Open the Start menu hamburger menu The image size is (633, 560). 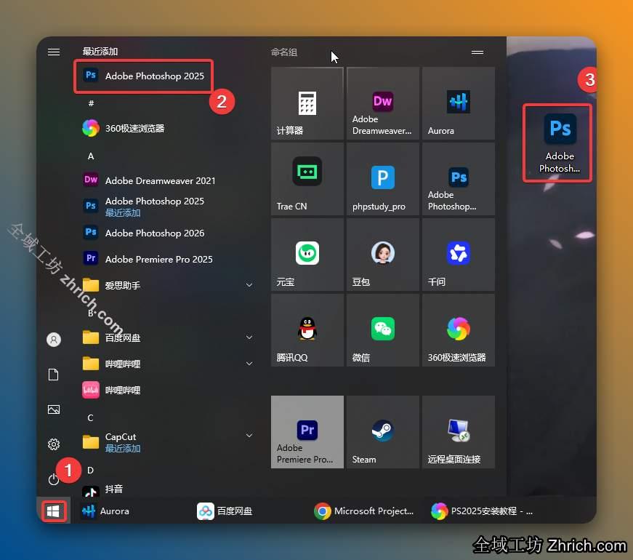click(53, 52)
